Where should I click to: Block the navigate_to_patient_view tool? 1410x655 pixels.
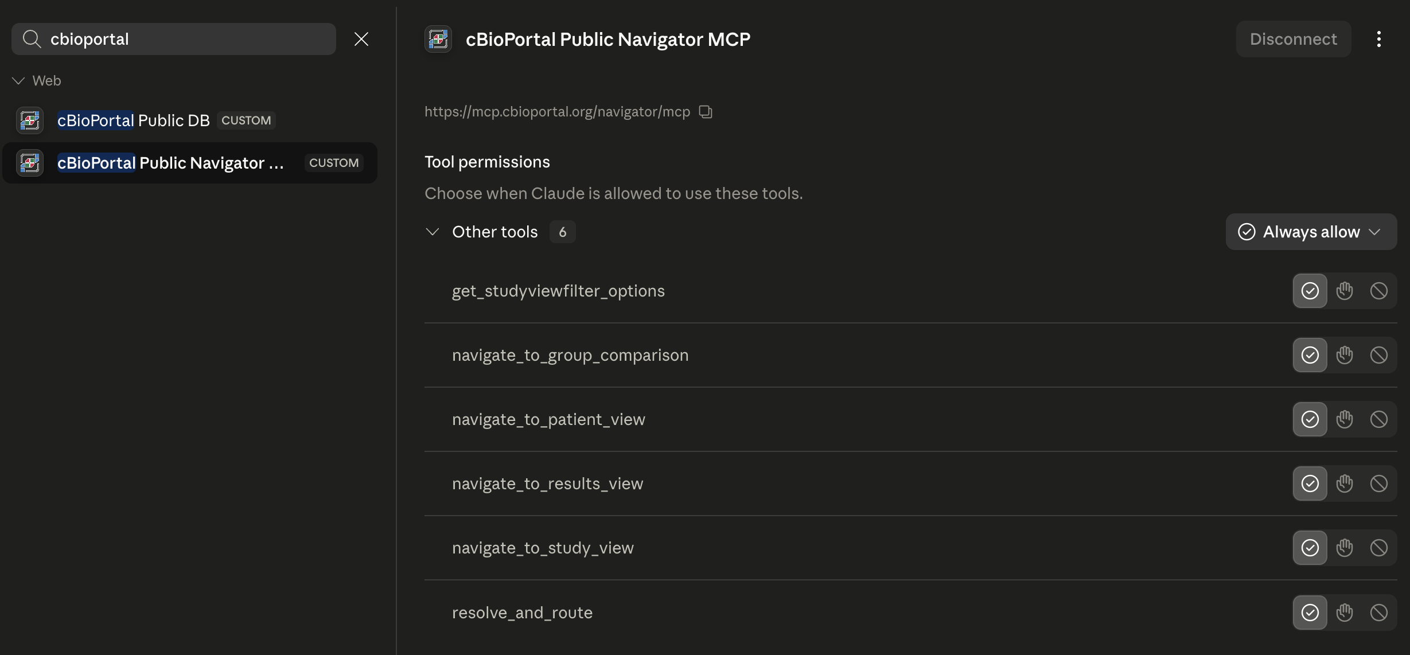tap(1379, 419)
